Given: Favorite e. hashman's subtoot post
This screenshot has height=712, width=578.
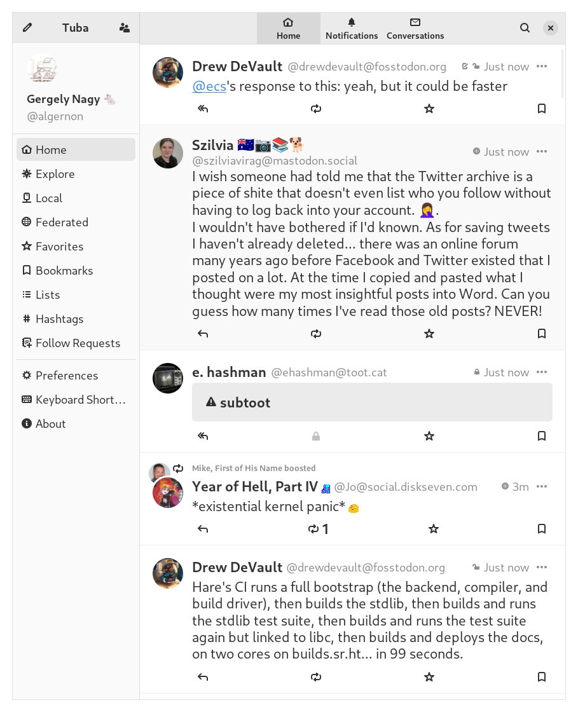Looking at the screenshot, I should click(x=429, y=436).
